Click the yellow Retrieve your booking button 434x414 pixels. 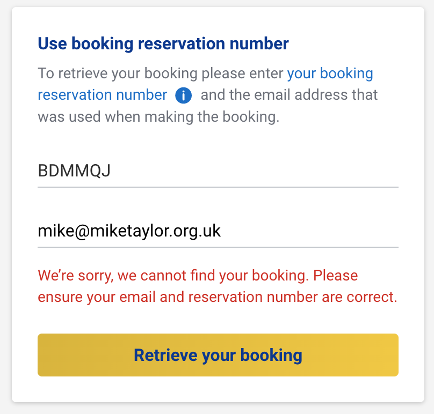pyautogui.click(x=218, y=355)
